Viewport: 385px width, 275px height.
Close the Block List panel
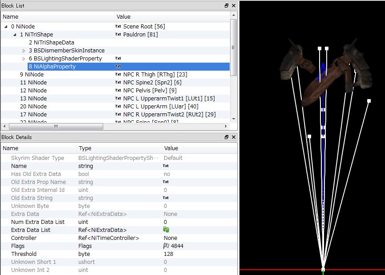click(234, 6)
